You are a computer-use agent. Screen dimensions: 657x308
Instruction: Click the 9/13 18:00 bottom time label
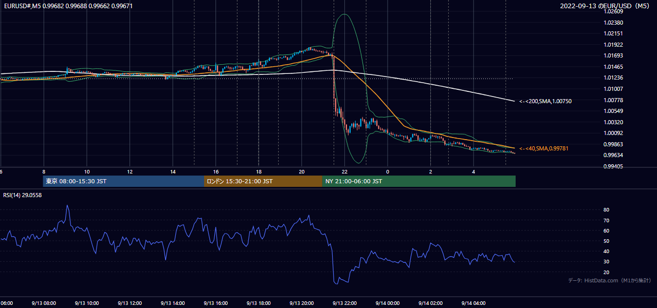(x=259, y=303)
